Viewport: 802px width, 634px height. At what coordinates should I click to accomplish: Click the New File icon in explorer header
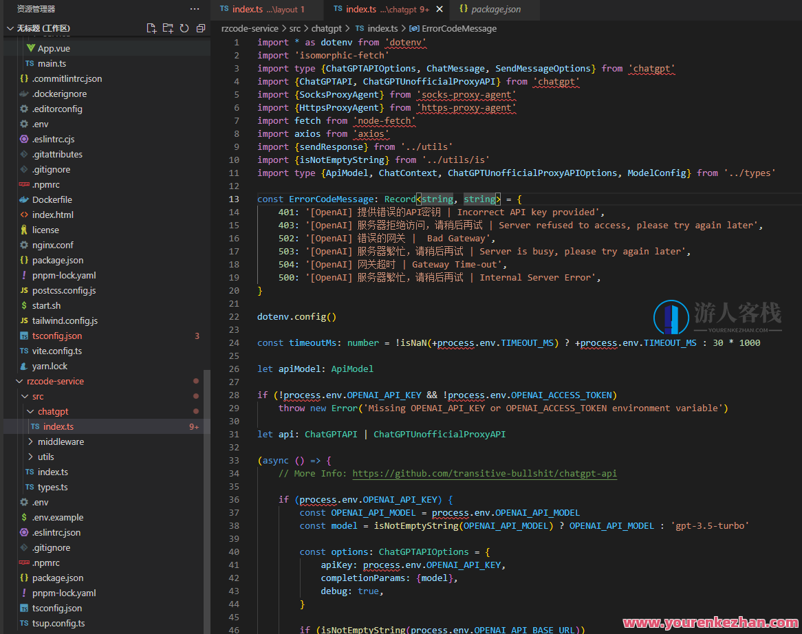[x=151, y=28]
